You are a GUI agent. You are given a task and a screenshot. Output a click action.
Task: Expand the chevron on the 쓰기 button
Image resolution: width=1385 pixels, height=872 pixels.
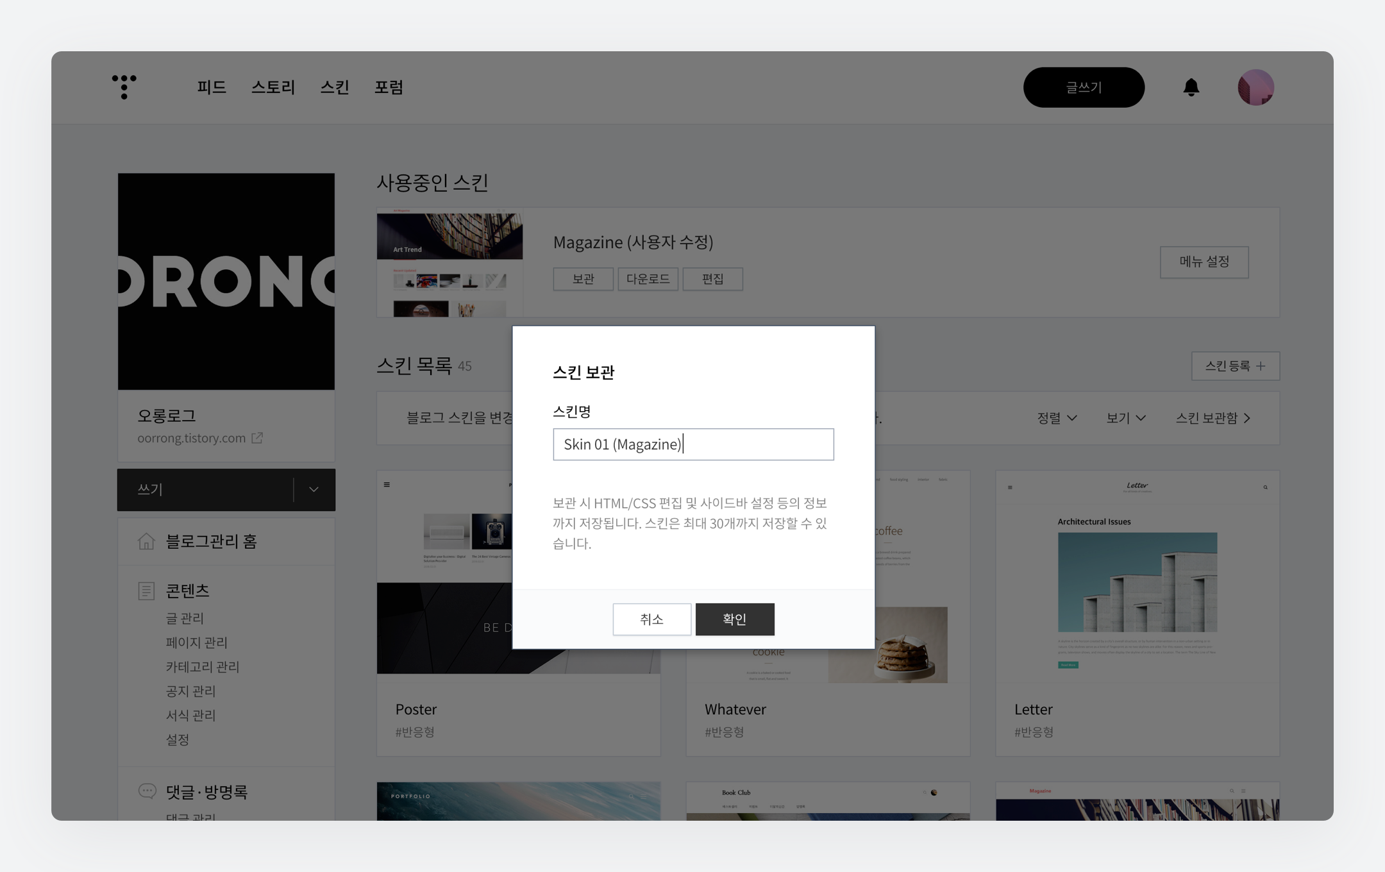[314, 490]
